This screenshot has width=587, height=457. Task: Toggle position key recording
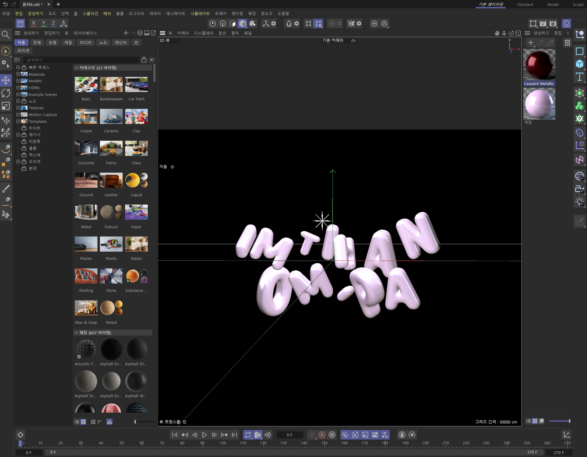tap(345, 435)
